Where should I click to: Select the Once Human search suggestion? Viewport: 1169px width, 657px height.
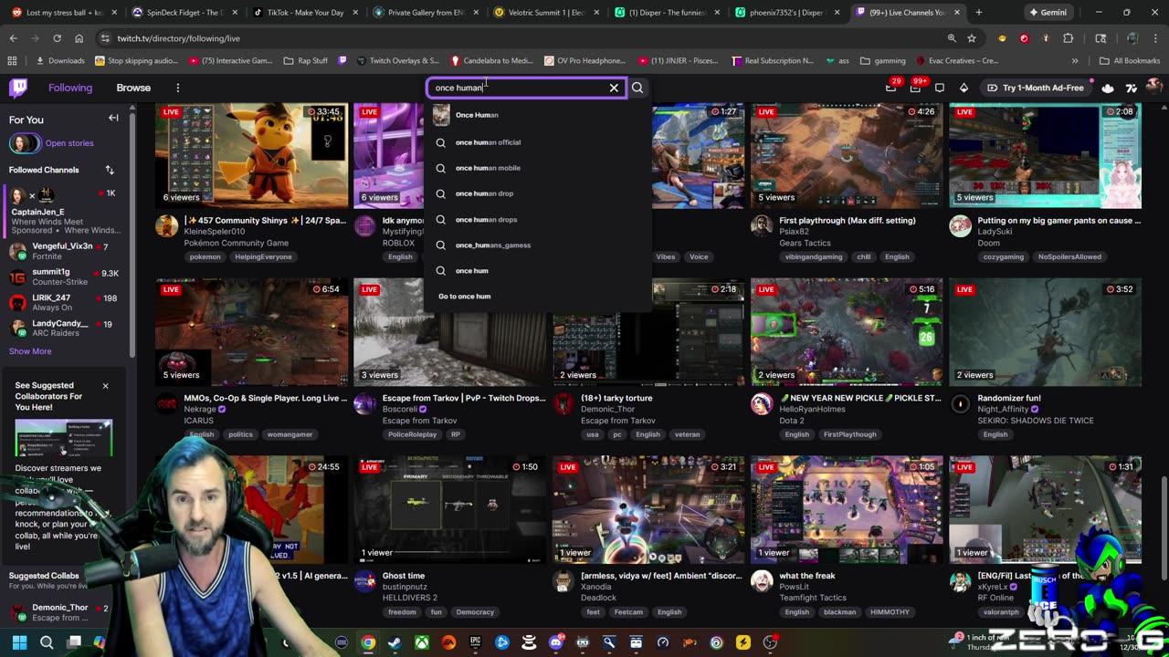click(x=477, y=115)
